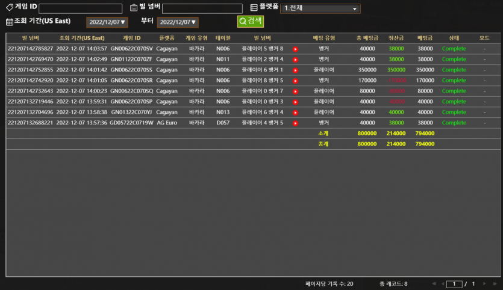Click the tag icon beside 게임 ID label
503x290 pixels.
(x=10, y=7)
